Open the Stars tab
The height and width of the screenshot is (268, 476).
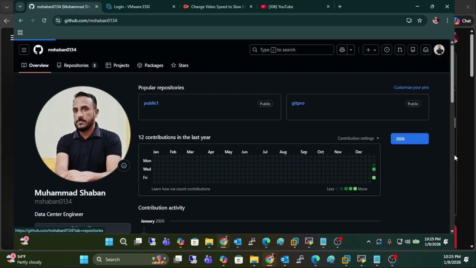click(x=180, y=66)
